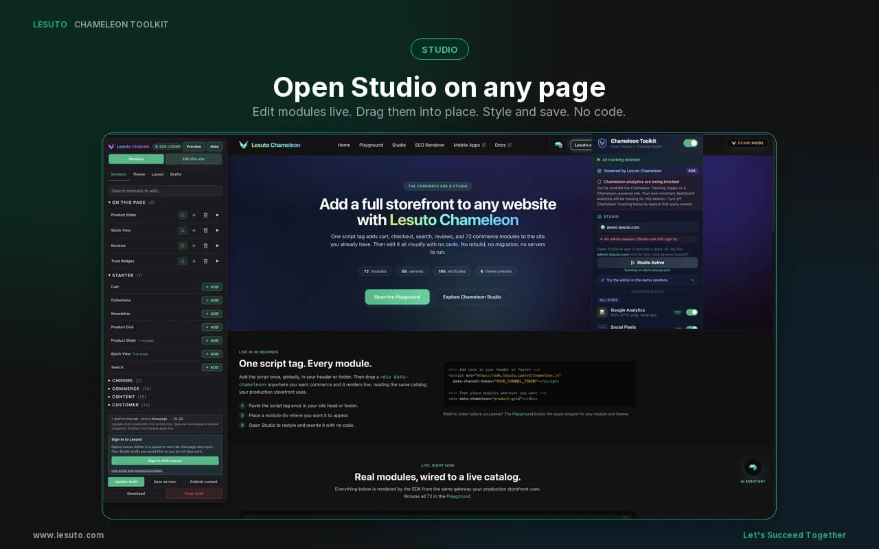Delete the Reviews module via trash icon
This screenshot has height=549, width=879.
tap(205, 246)
